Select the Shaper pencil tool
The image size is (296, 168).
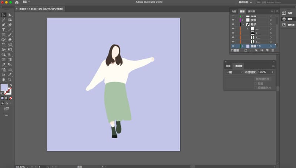pos(3,40)
